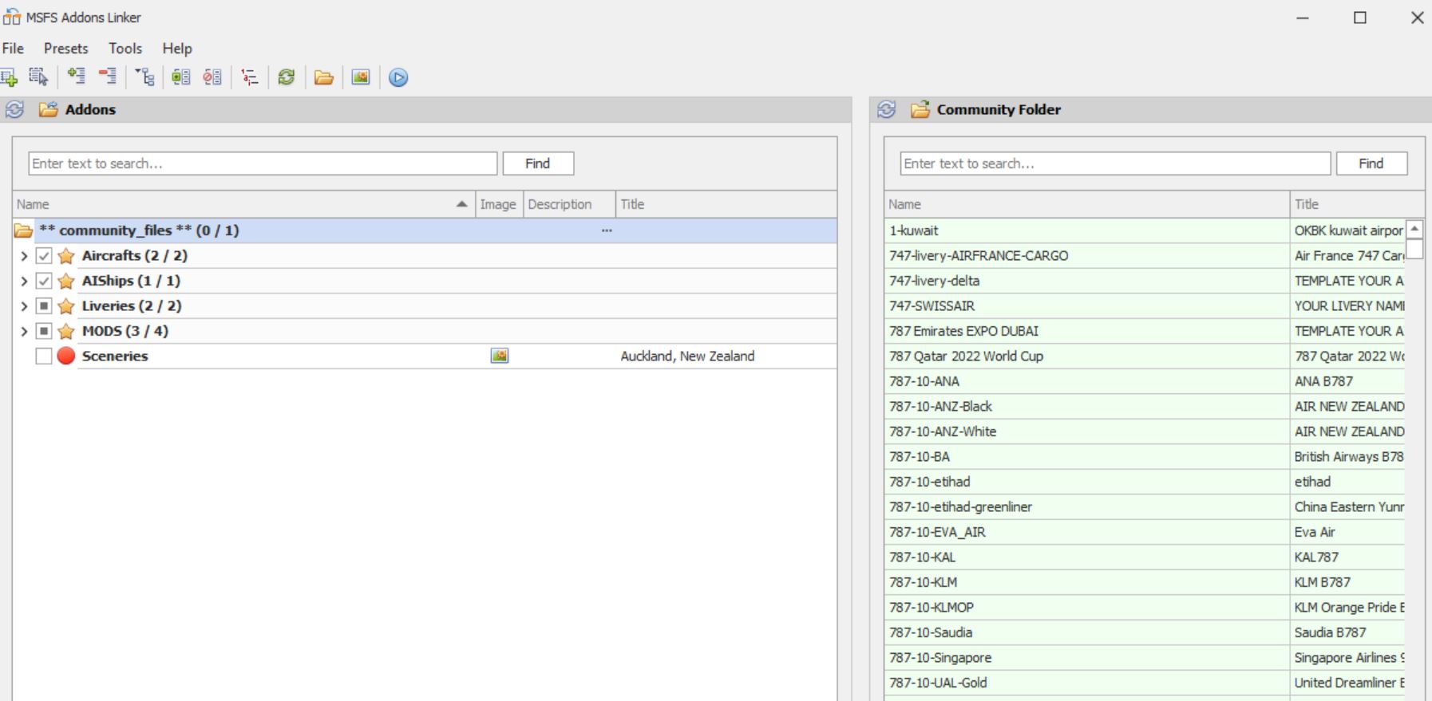
Task: Uncheck the AIShips checkbox
Action: click(x=44, y=281)
